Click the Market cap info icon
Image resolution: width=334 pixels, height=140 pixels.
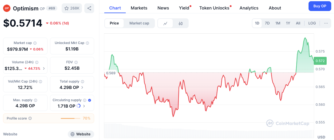[x=35, y=43]
